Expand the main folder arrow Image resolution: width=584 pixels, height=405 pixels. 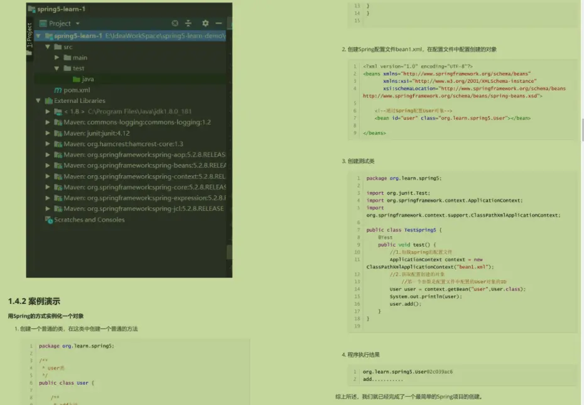click(x=57, y=58)
